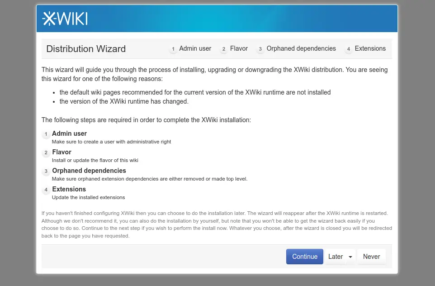
Task: Click step 4 badge beside Extensions header
Action: pyautogui.click(x=349, y=49)
